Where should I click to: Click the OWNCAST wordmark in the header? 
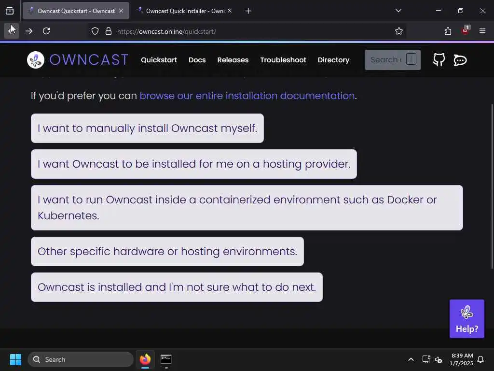tap(89, 60)
